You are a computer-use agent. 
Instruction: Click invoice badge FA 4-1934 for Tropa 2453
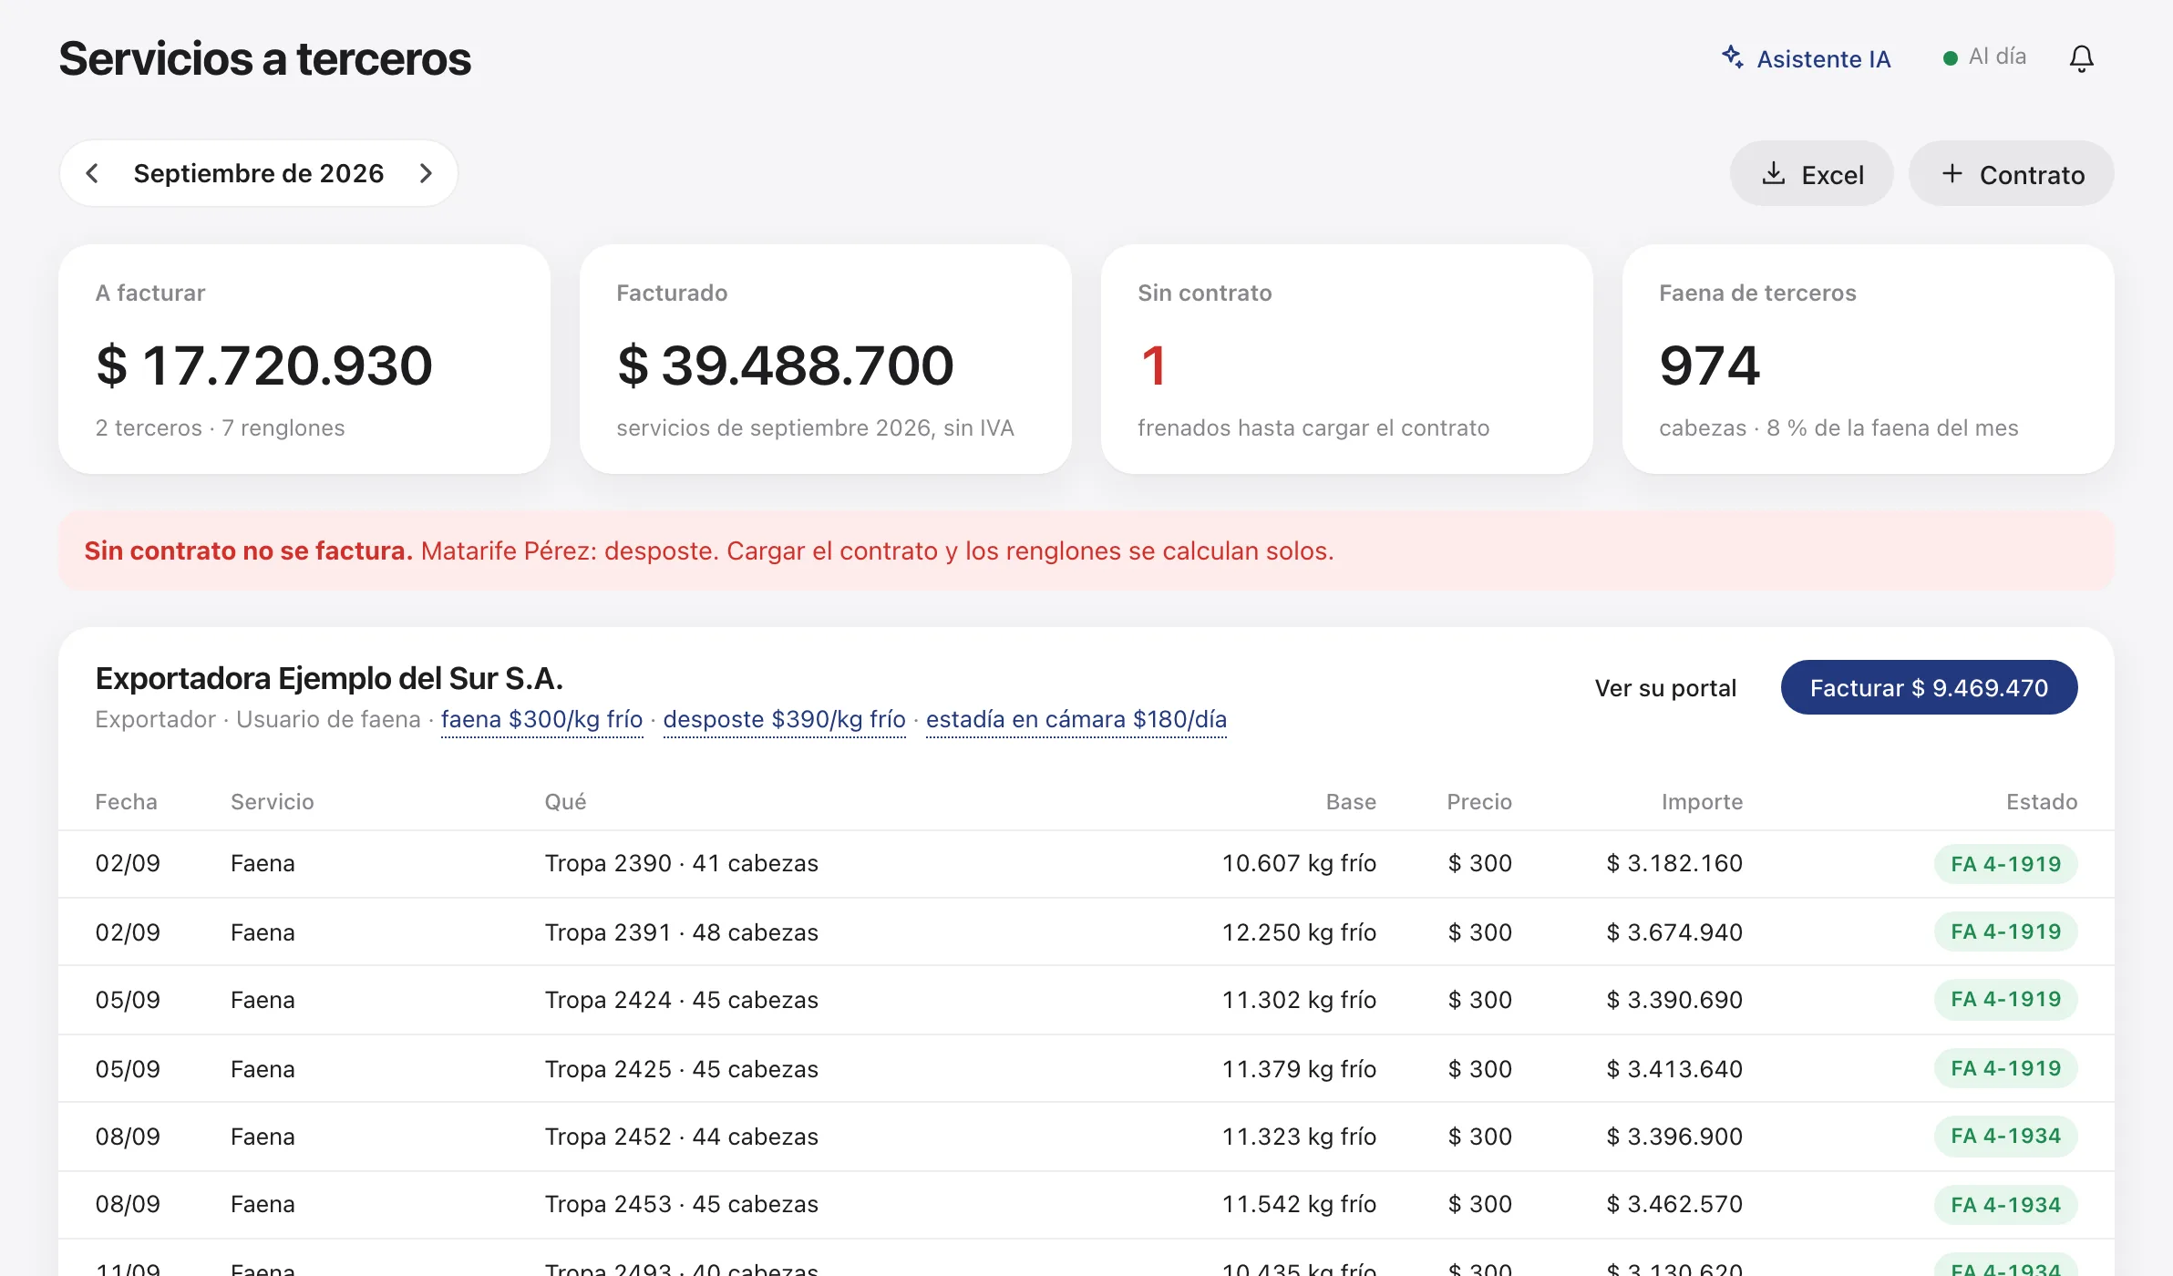(x=2005, y=1205)
